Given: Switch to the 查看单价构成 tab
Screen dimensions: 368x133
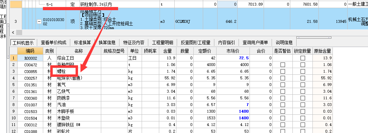Looking at the screenshot, I should (53, 42).
